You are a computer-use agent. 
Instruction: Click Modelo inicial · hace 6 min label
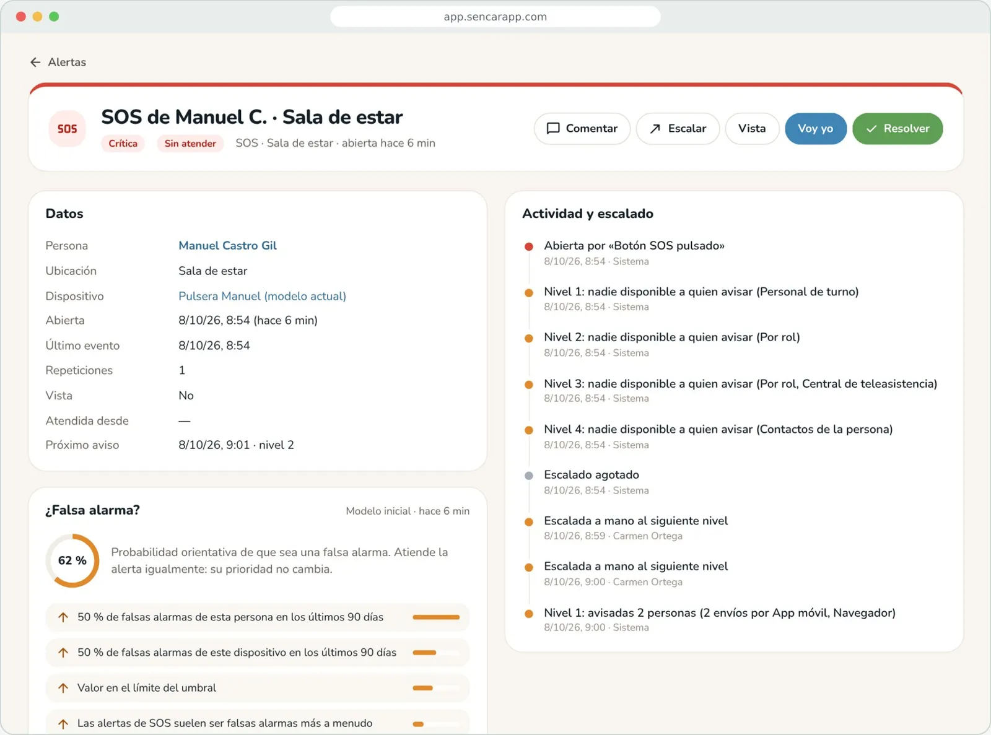tap(408, 511)
